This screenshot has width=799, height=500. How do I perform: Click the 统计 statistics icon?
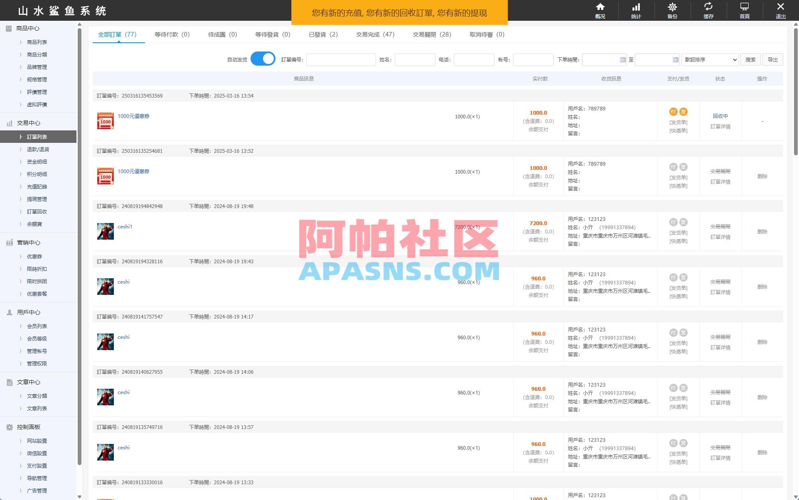point(636,9)
